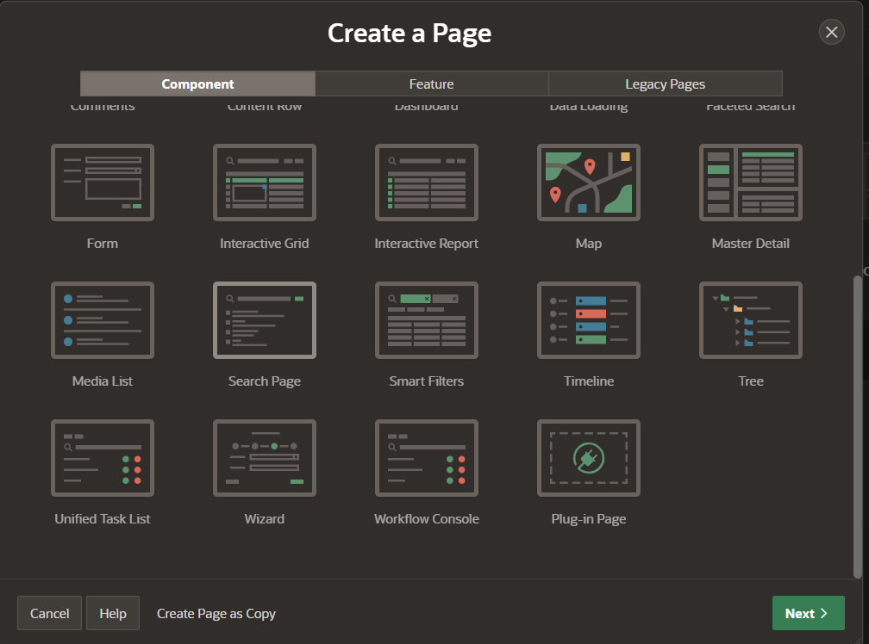Screen dimensions: 869x644
Task: Pick the Workflow Console icon
Action: click(x=426, y=458)
